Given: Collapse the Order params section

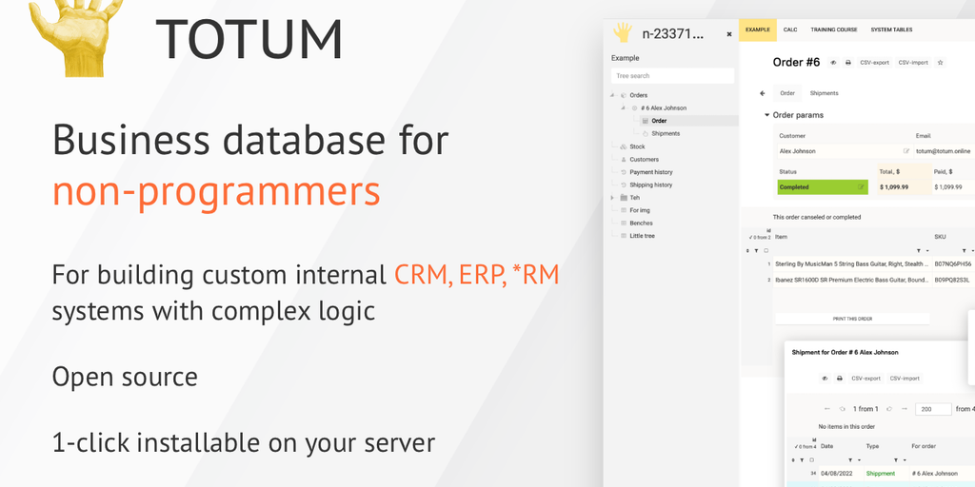Looking at the screenshot, I should coord(766,115).
